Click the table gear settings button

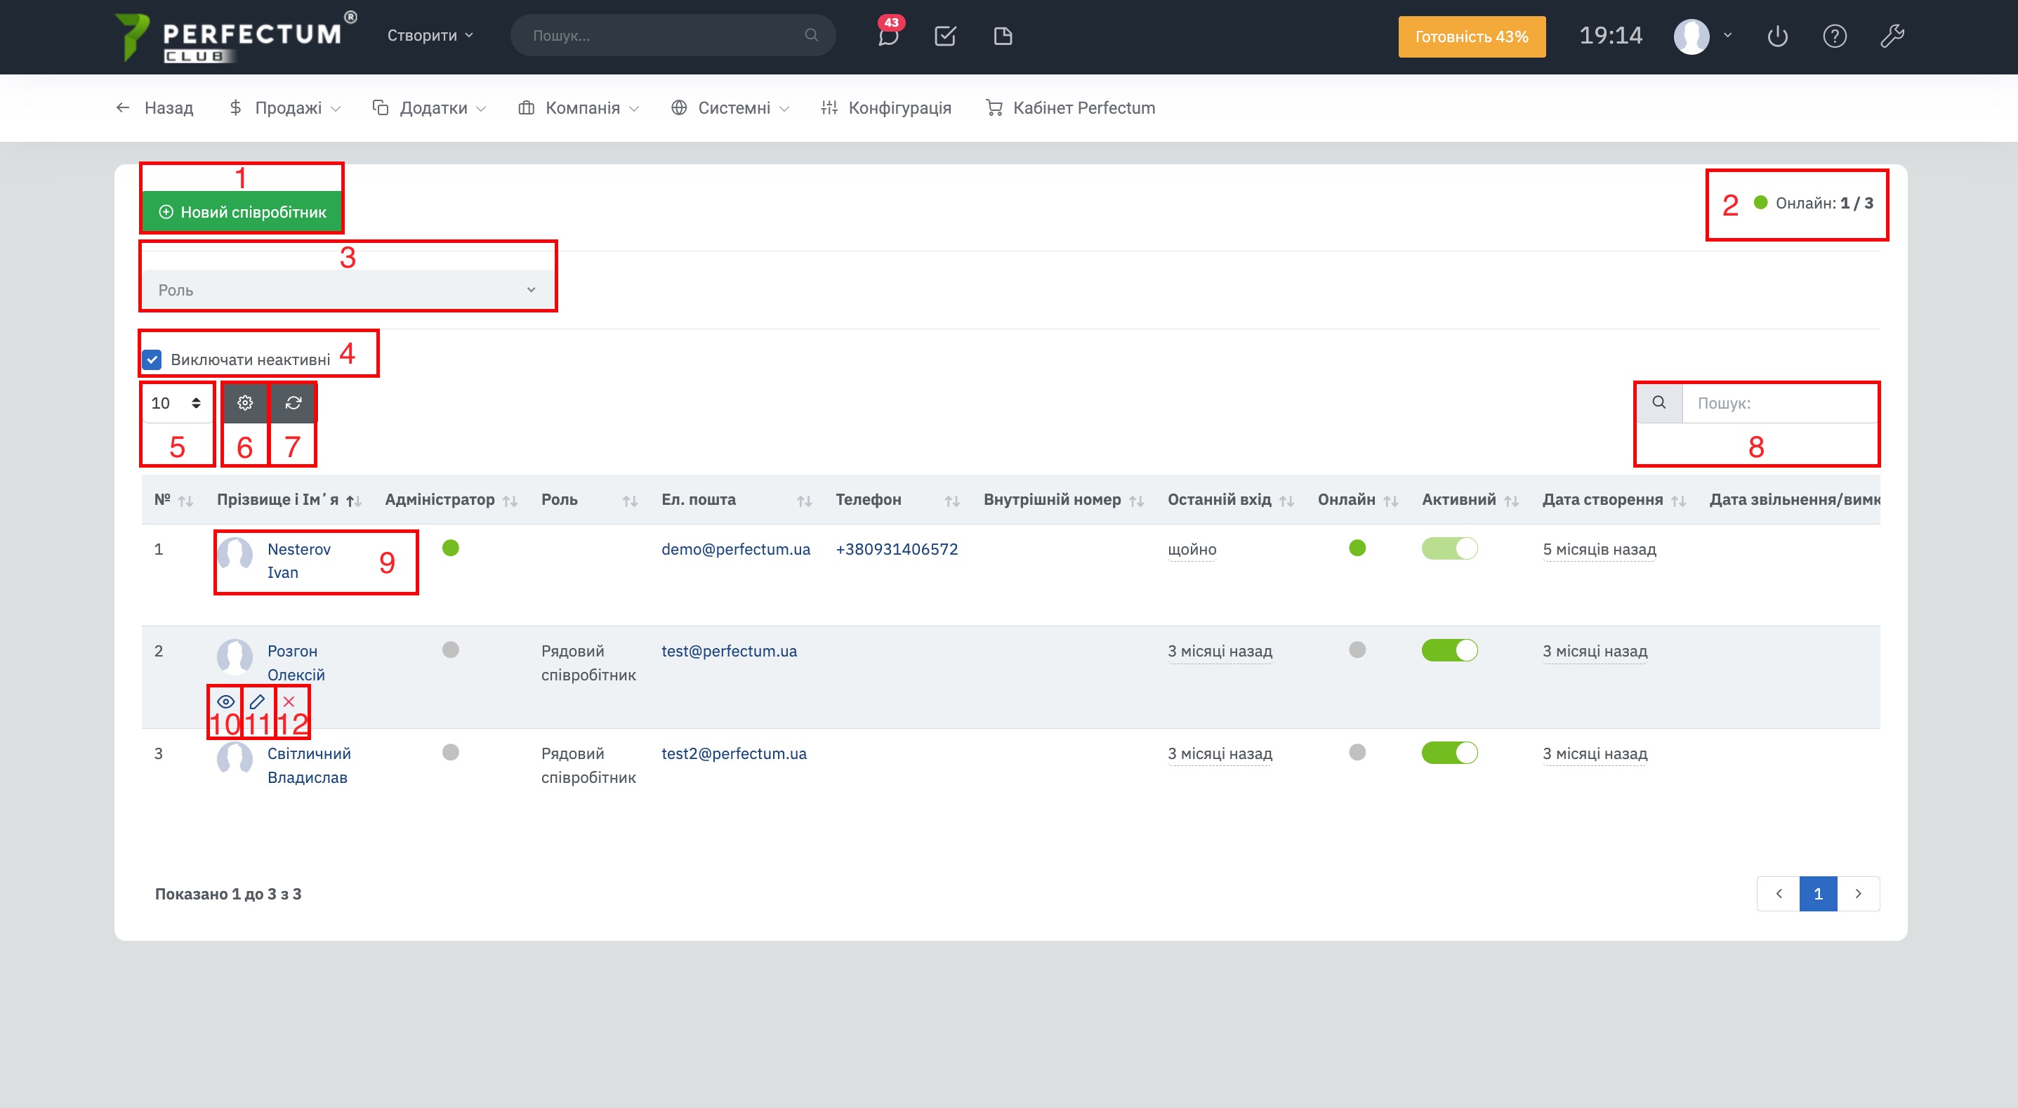tap(244, 403)
